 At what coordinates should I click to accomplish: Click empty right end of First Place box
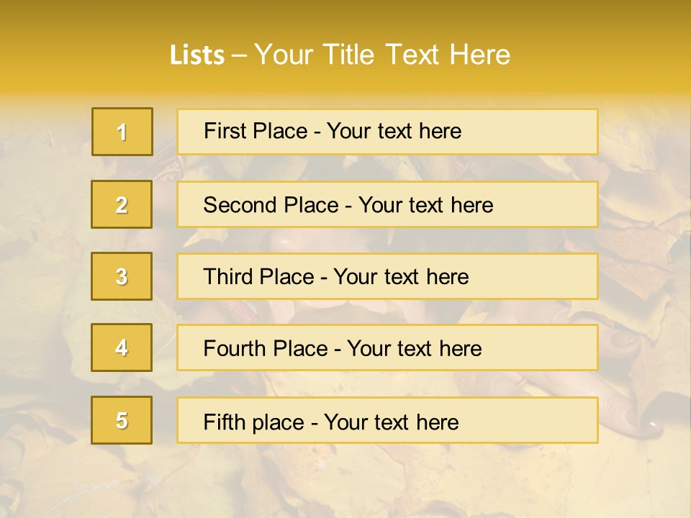[547, 132]
